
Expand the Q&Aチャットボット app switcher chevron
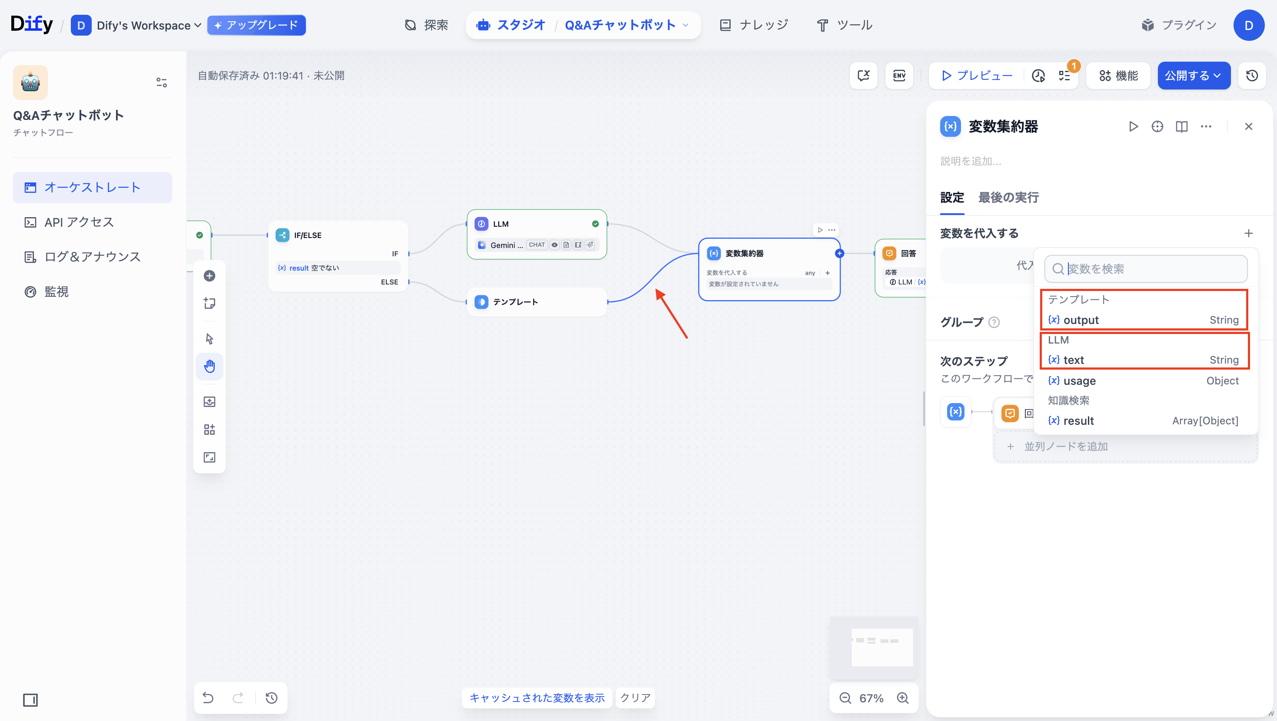[x=685, y=25]
